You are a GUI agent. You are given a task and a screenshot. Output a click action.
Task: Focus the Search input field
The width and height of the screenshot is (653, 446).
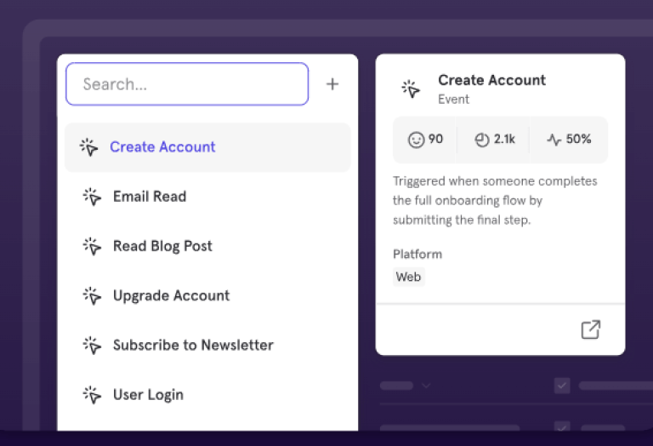pos(187,84)
